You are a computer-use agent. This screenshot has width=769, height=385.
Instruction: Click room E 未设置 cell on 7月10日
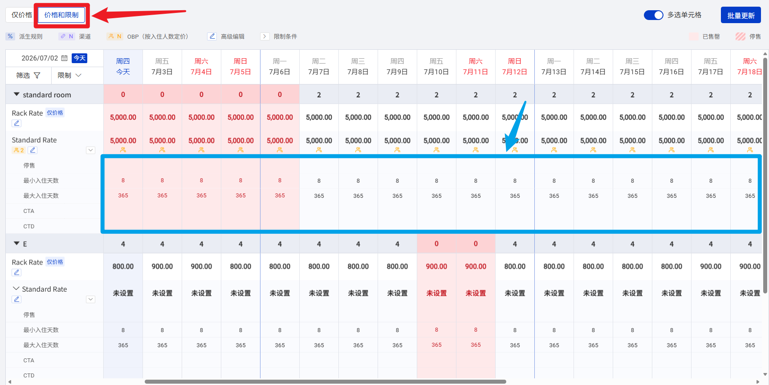436,293
